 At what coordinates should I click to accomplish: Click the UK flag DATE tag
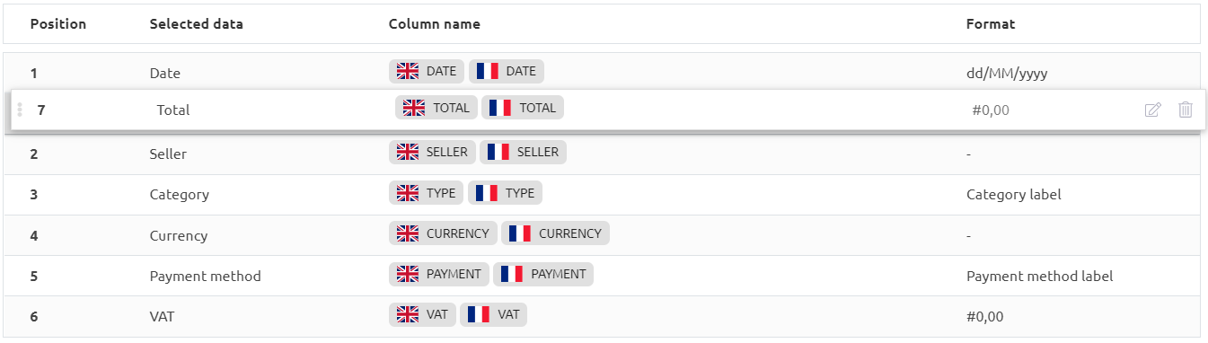428,72
